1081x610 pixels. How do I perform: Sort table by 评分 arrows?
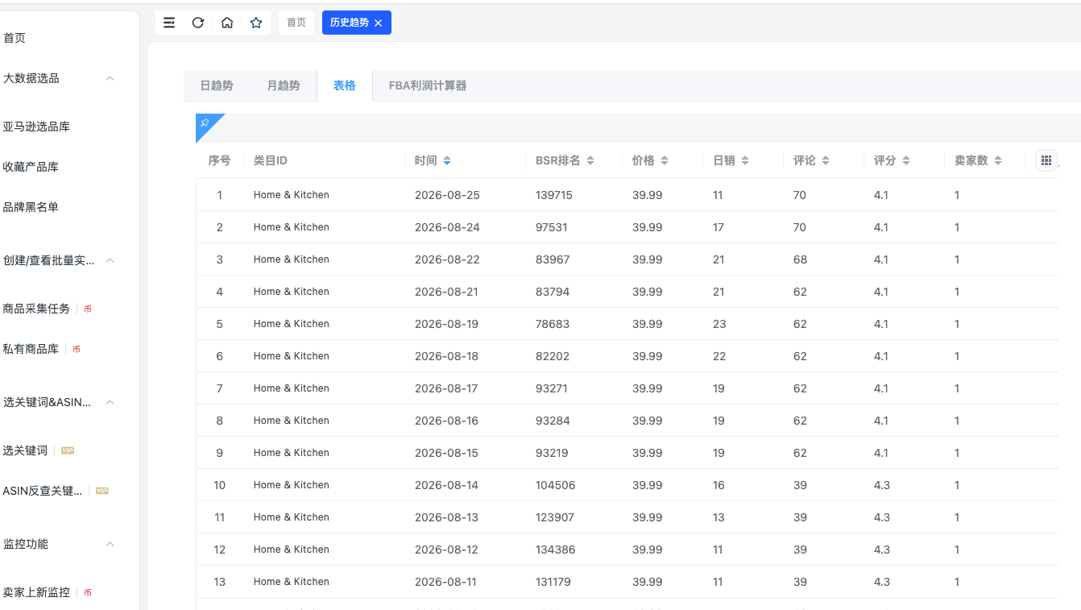tap(906, 160)
